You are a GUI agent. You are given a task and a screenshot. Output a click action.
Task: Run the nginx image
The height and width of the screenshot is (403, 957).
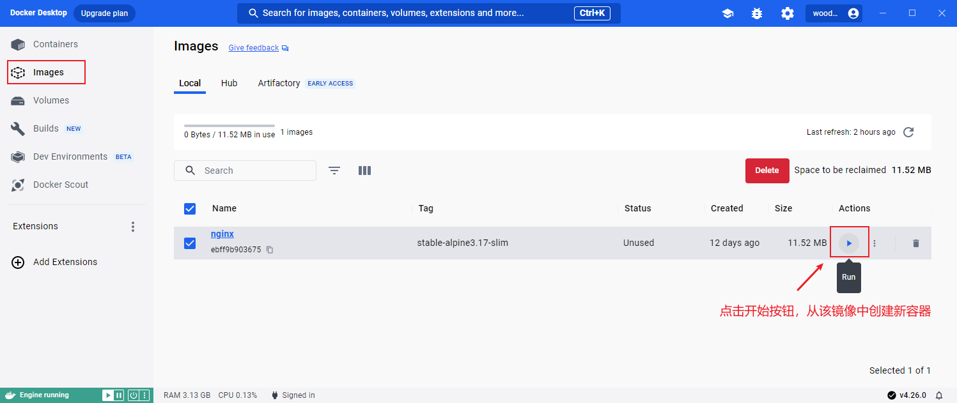(849, 243)
